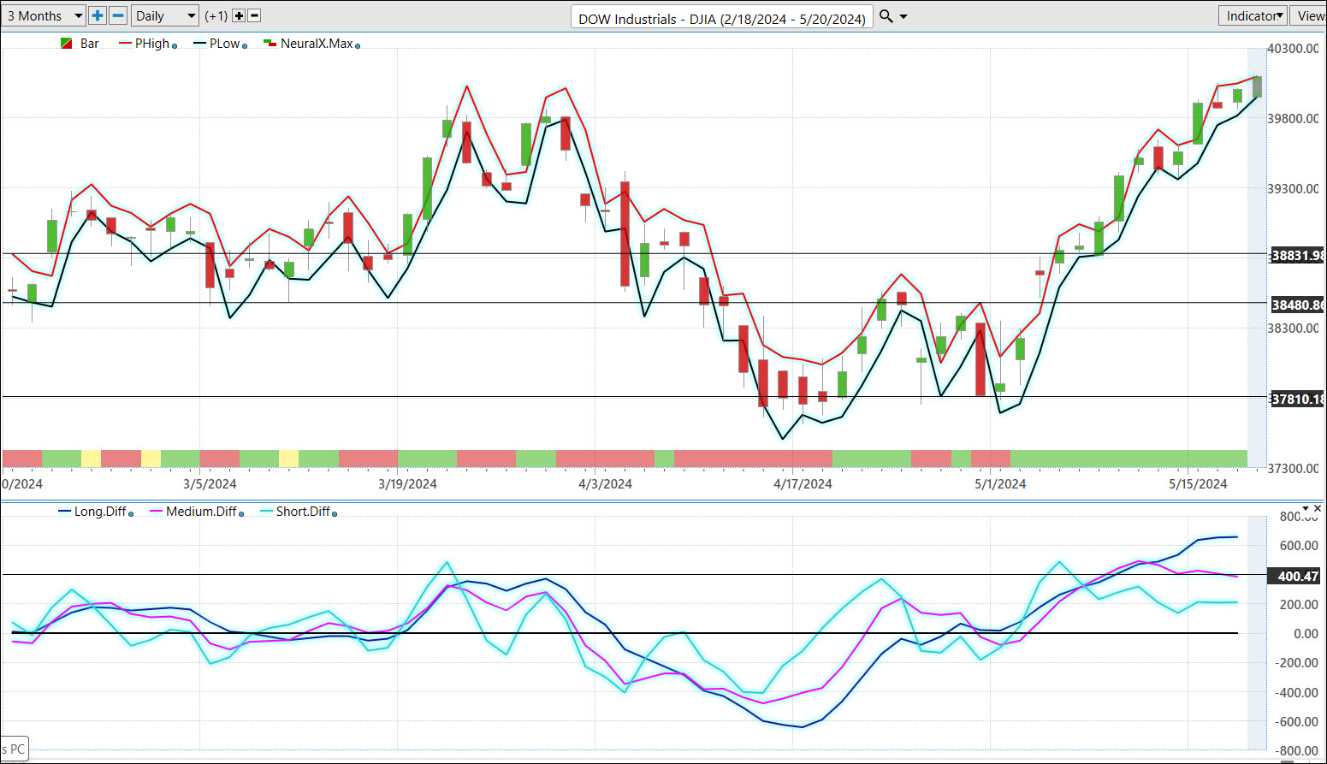This screenshot has width=1327, height=764.
Task: Click the 0.00 value on the lower axis
Action: (1306, 634)
